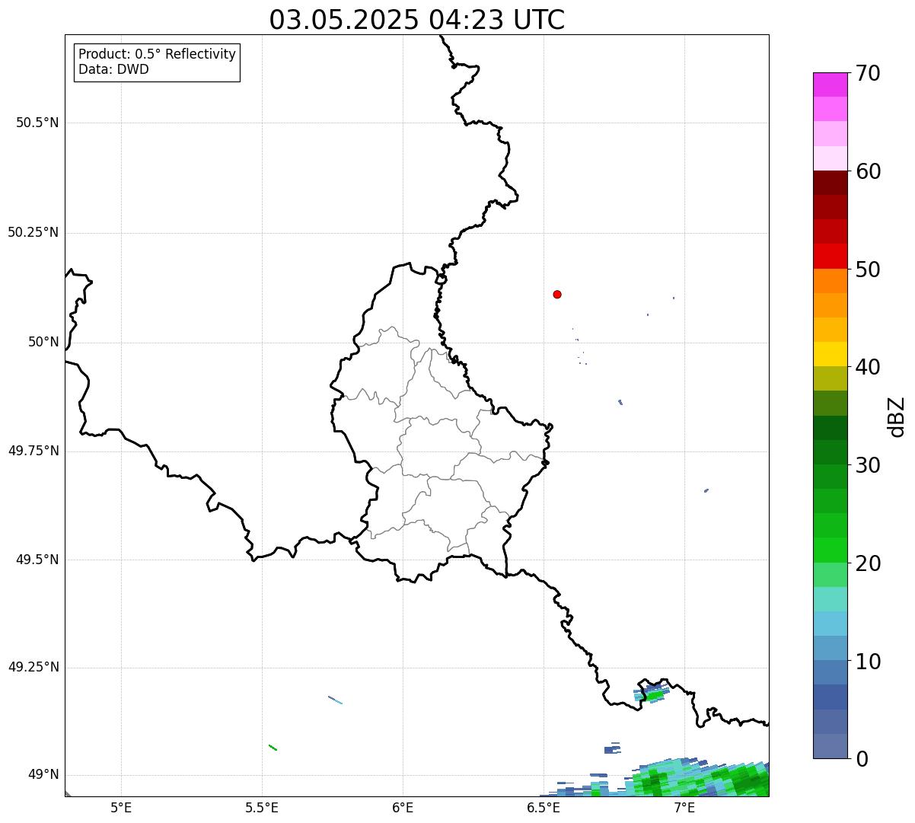Click the "49°N" latitude label
The height and width of the screenshot is (823, 915).
point(43,775)
